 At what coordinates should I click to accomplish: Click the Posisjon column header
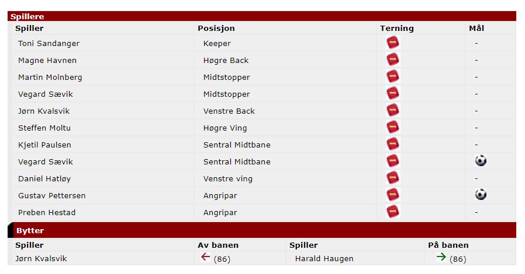pyautogui.click(x=216, y=29)
